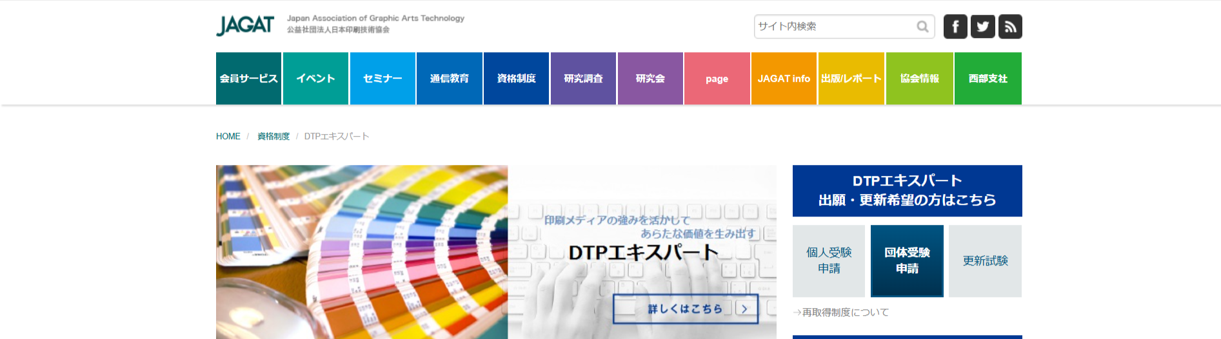This screenshot has height=339, width=1221.
Task: Open the page menu item
Action: point(717,79)
